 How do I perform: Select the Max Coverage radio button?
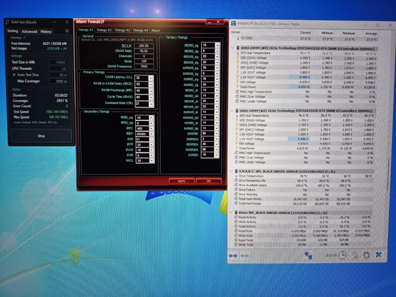coord(14,81)
